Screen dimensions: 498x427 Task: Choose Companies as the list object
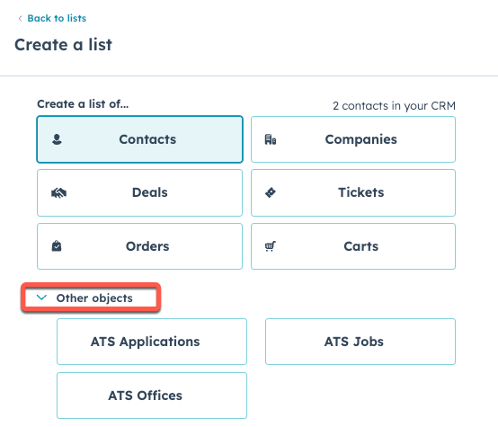click(x=353, y=139)
